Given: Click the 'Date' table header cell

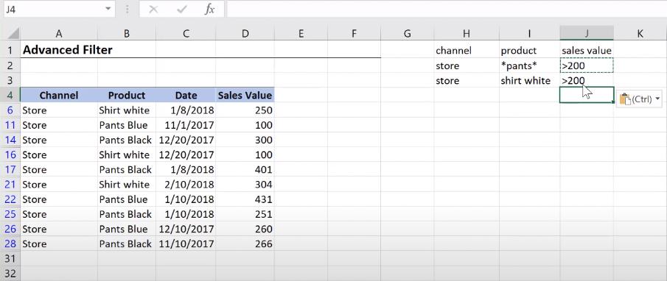Looking at the screenshot, I should [186, 95].
